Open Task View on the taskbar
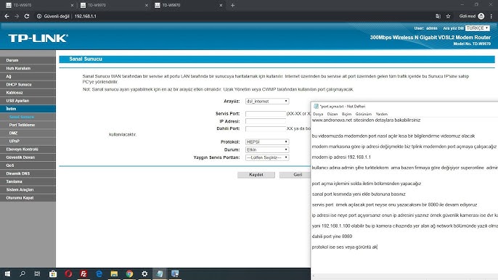This screenshot has height=280, width=498. (37, 273)
